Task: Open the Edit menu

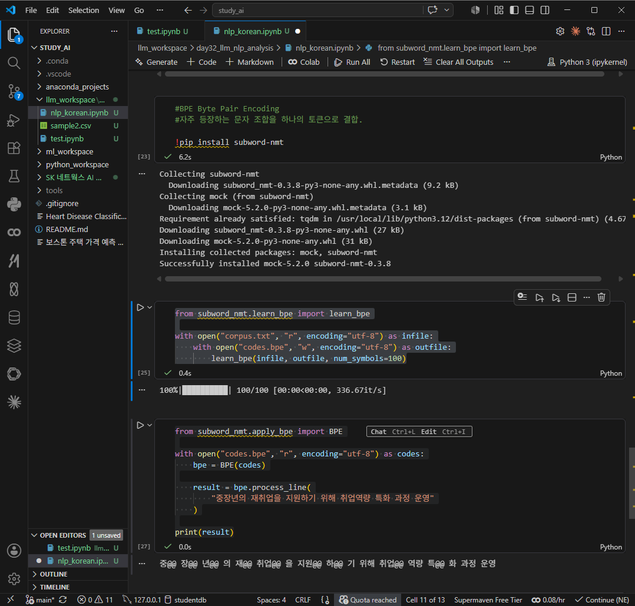Action: point(52,10)
